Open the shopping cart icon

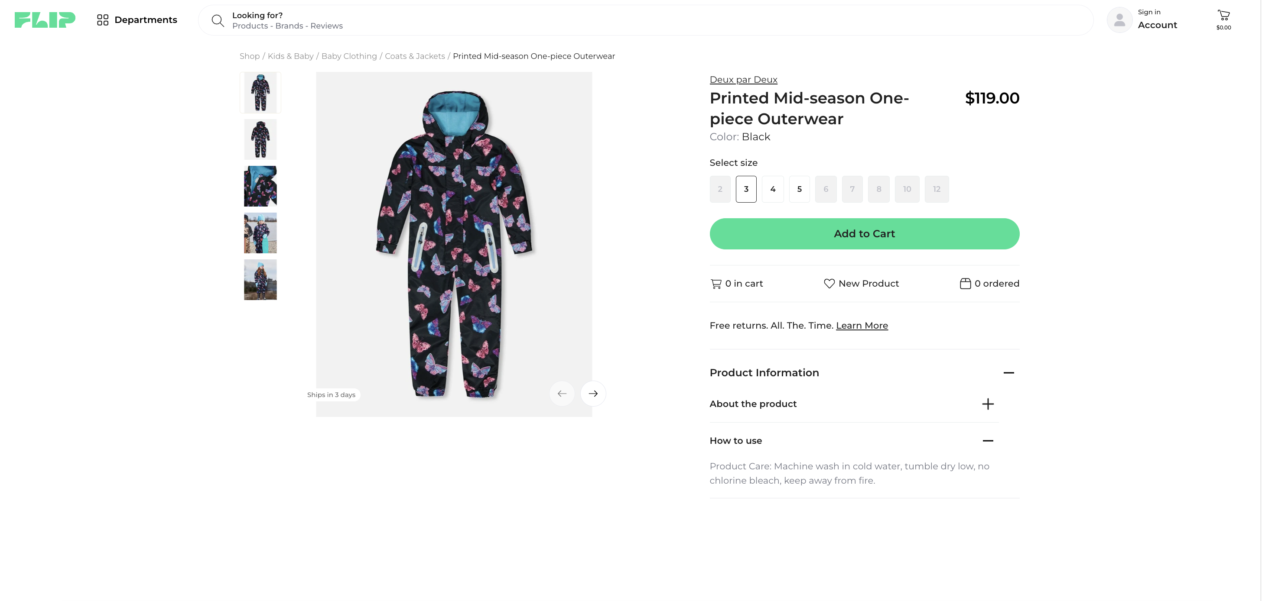[x=1223, y=16]
